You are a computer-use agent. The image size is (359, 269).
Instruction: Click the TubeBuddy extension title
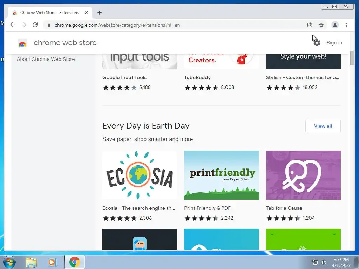[197, 77]
